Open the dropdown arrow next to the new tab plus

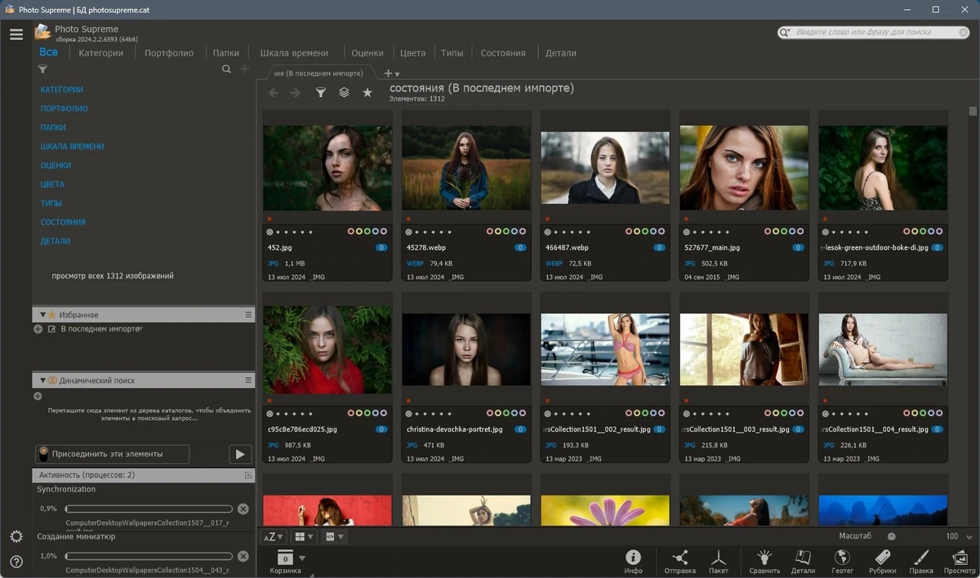(x=399, y=74)
